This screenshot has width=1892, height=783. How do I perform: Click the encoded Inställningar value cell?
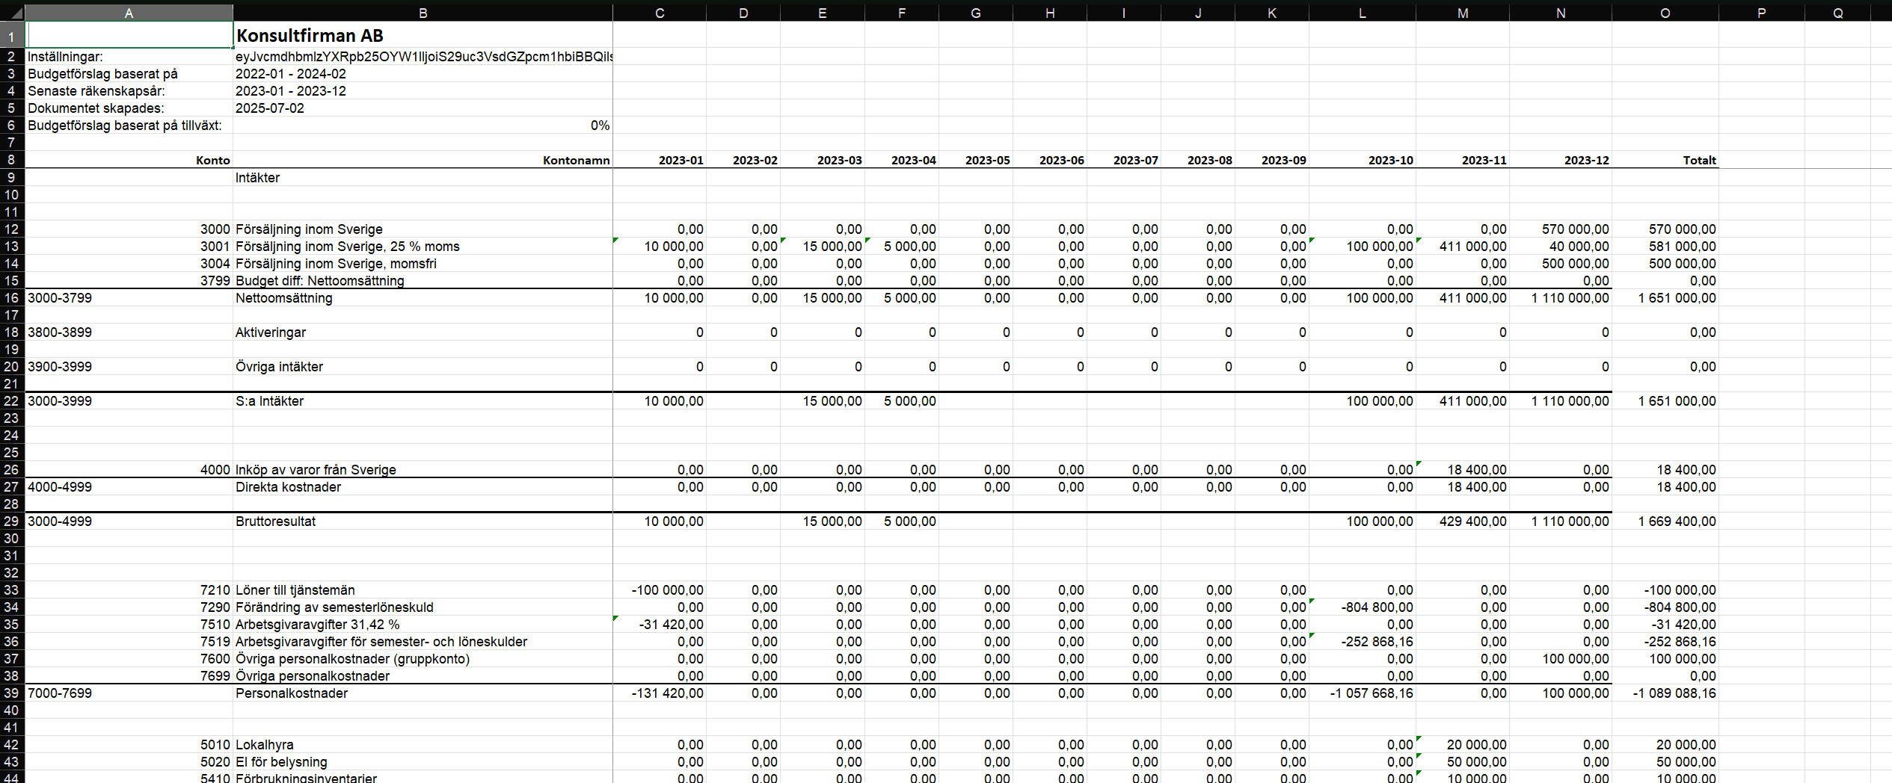coord(423,57)
